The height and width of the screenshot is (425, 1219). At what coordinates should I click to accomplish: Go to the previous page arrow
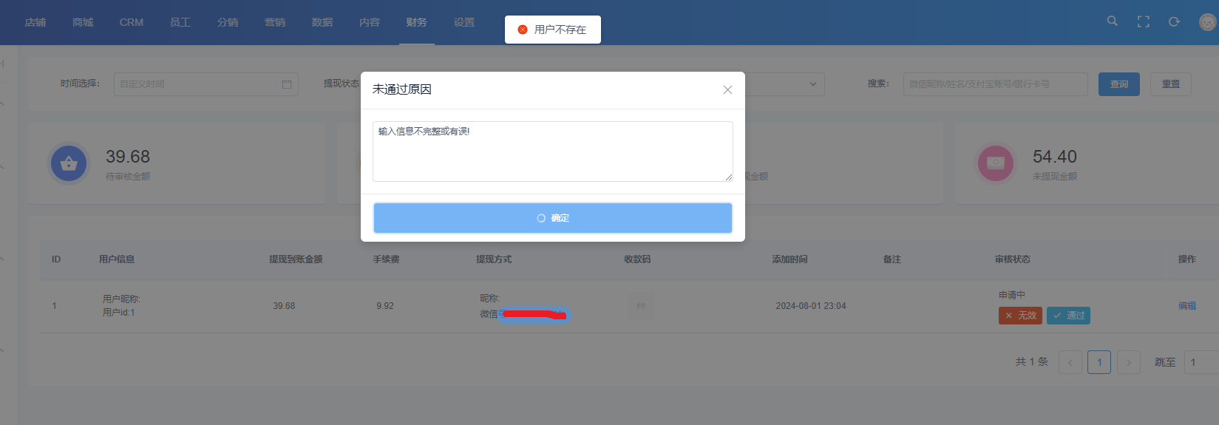click(x=1070, y=362)
